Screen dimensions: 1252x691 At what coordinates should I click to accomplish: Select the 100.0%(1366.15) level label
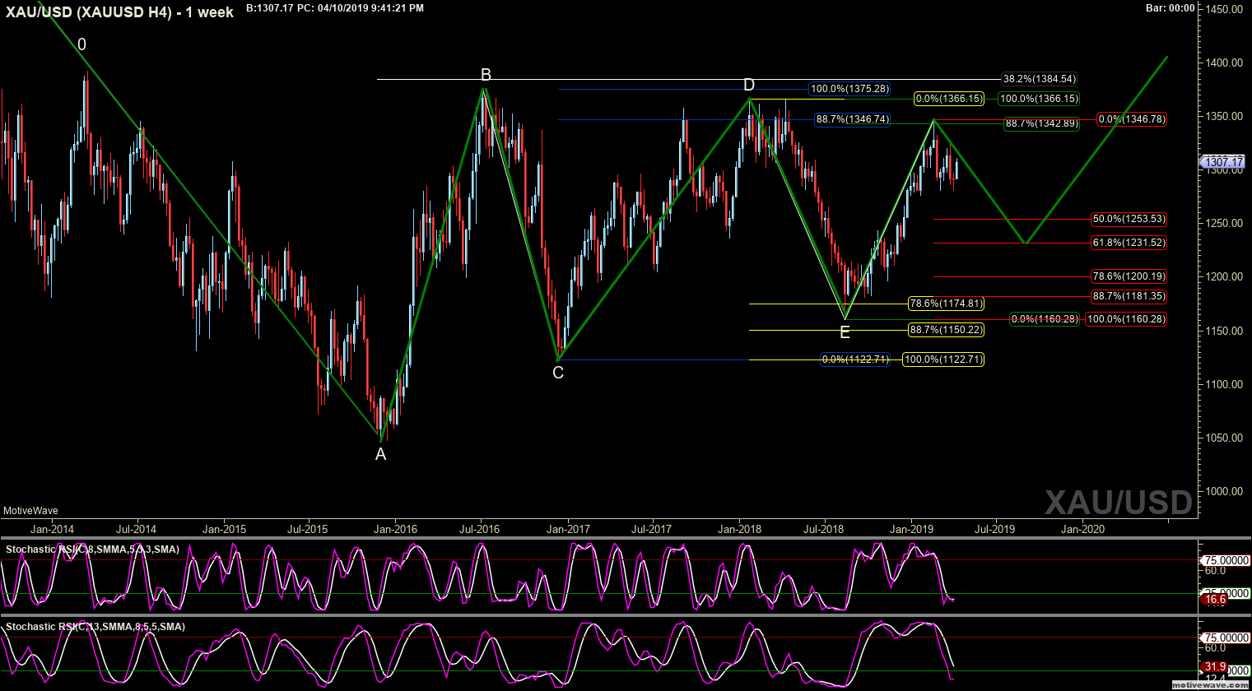coord(1039,99)
